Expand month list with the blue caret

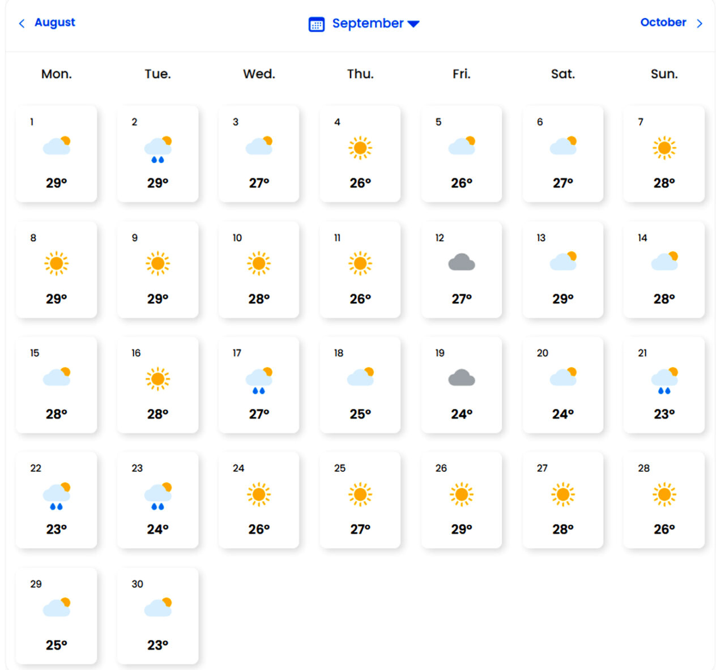tap(413, 24)
